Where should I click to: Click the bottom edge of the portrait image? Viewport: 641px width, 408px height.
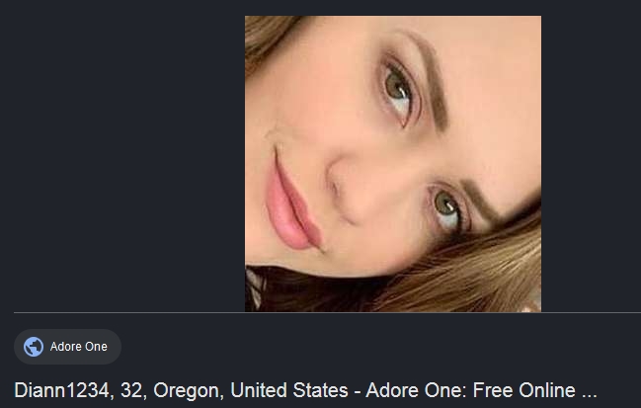[x=393, y=311]
